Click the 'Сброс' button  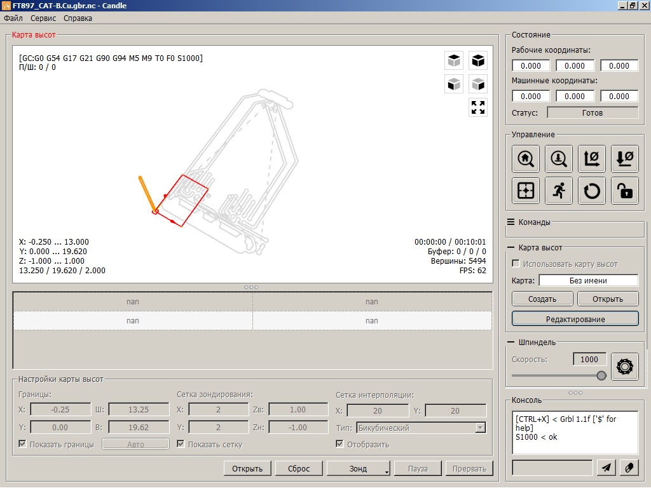(299, 468)
